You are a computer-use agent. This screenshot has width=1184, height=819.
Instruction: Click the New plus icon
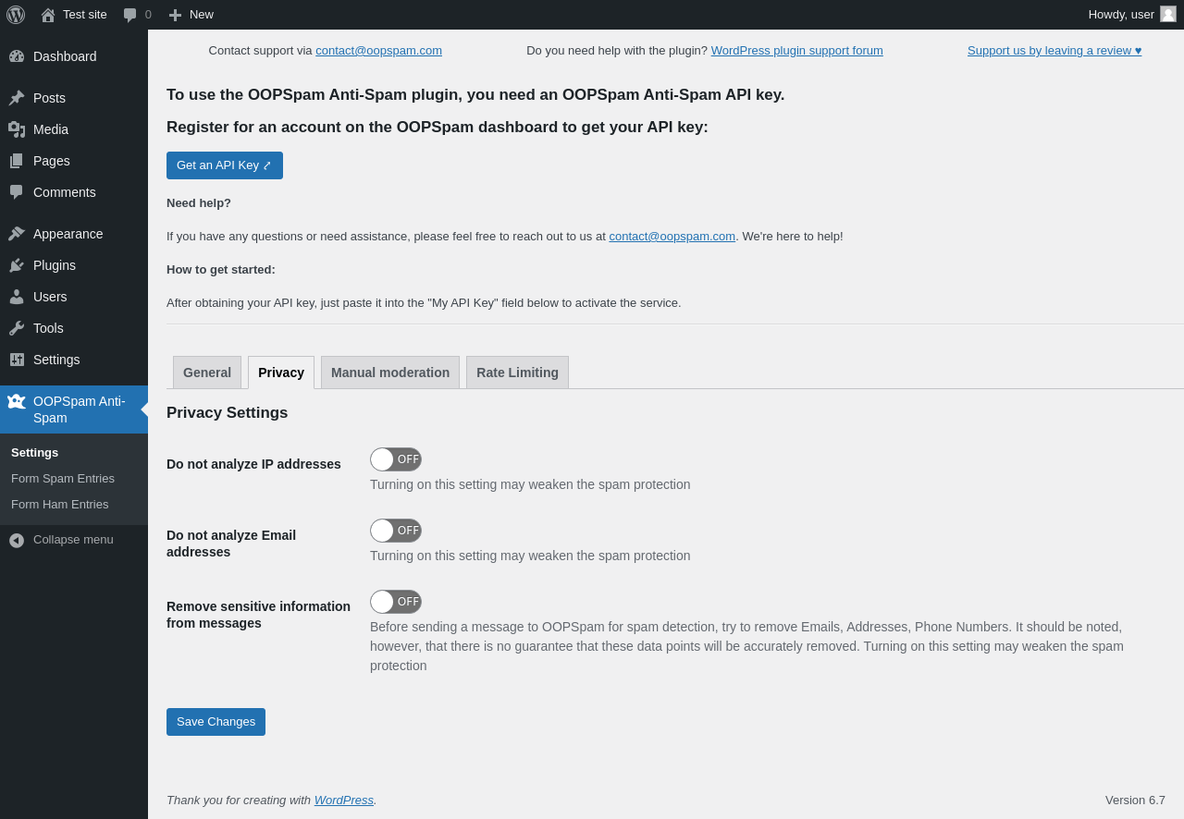tap(175, 15)
